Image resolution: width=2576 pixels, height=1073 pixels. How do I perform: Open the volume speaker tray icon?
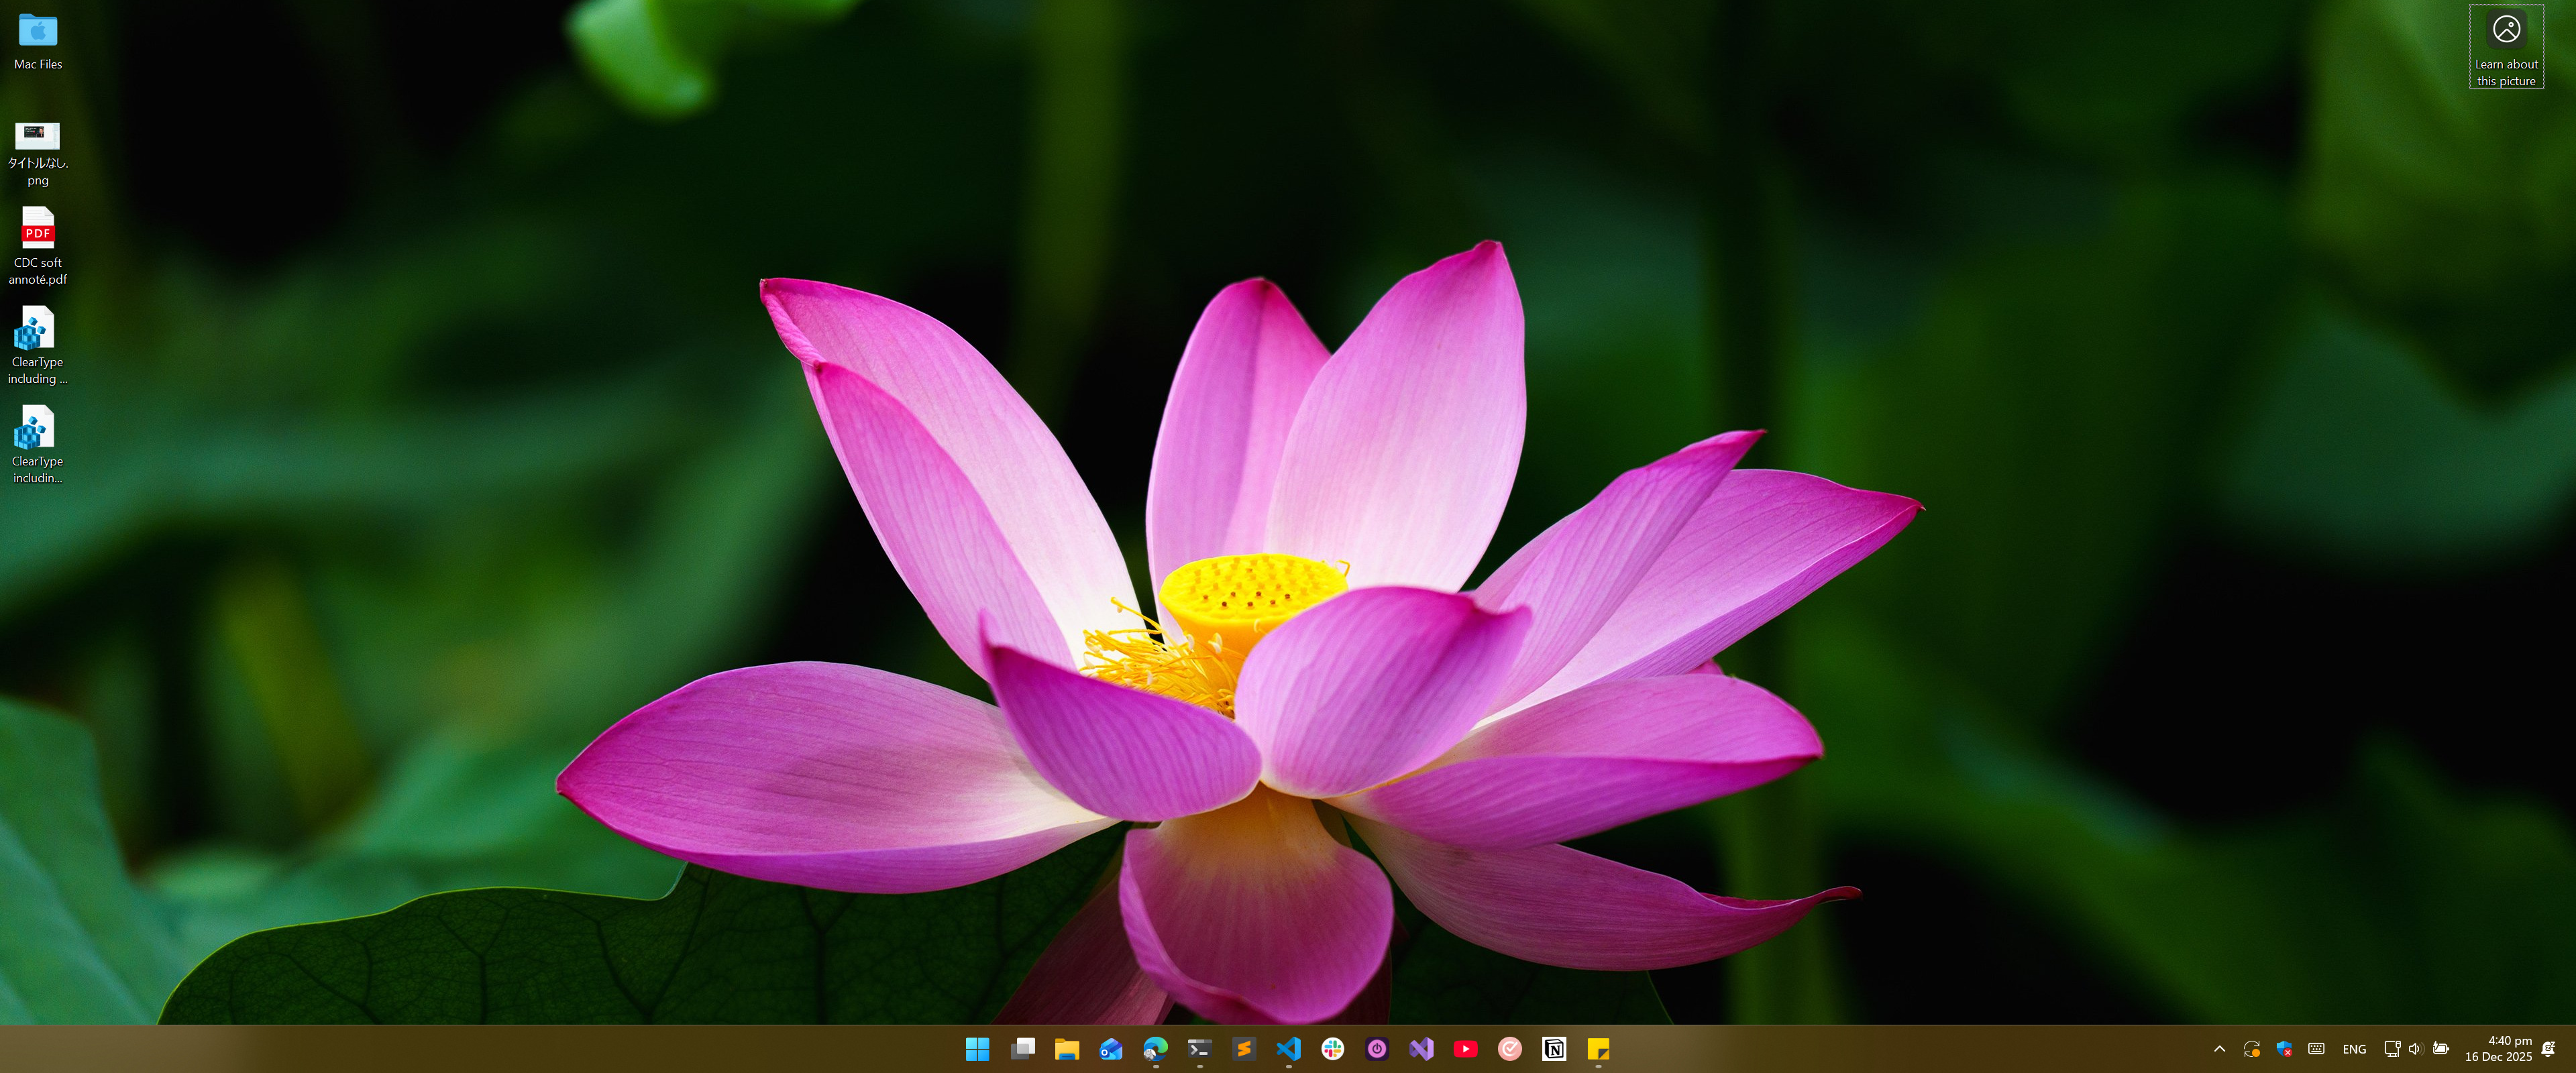point(2415,1048)
